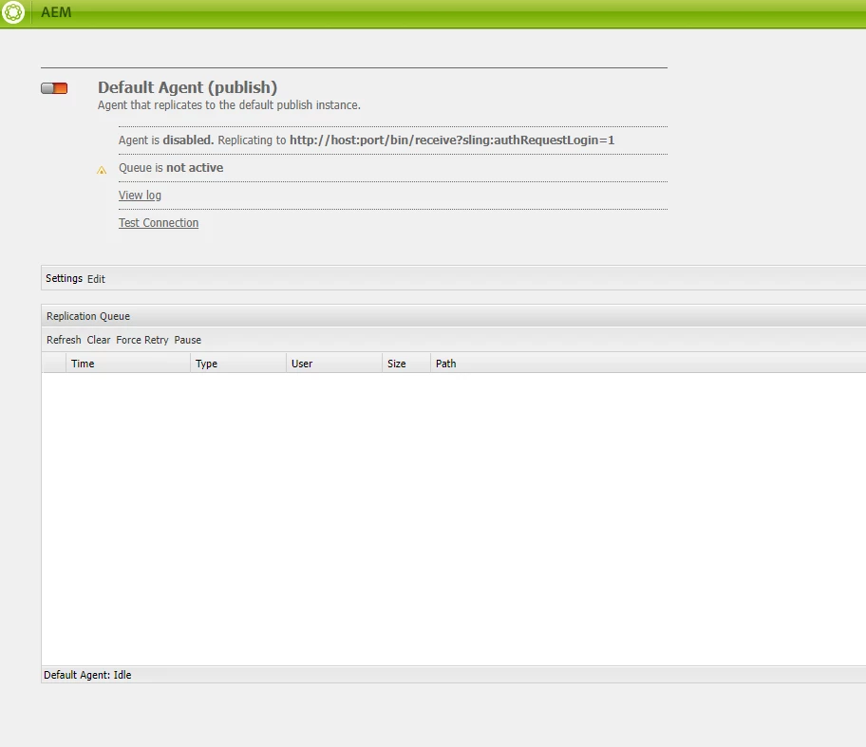
Task: Clear the replication queue
Action: (99, 340)
